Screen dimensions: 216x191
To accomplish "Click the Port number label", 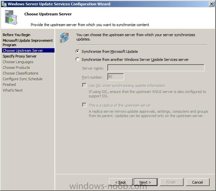I will pos(92,77).
